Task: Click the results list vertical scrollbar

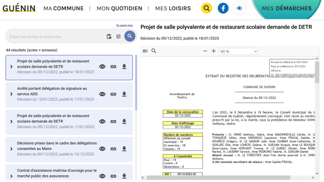Action: coord(136,83)
